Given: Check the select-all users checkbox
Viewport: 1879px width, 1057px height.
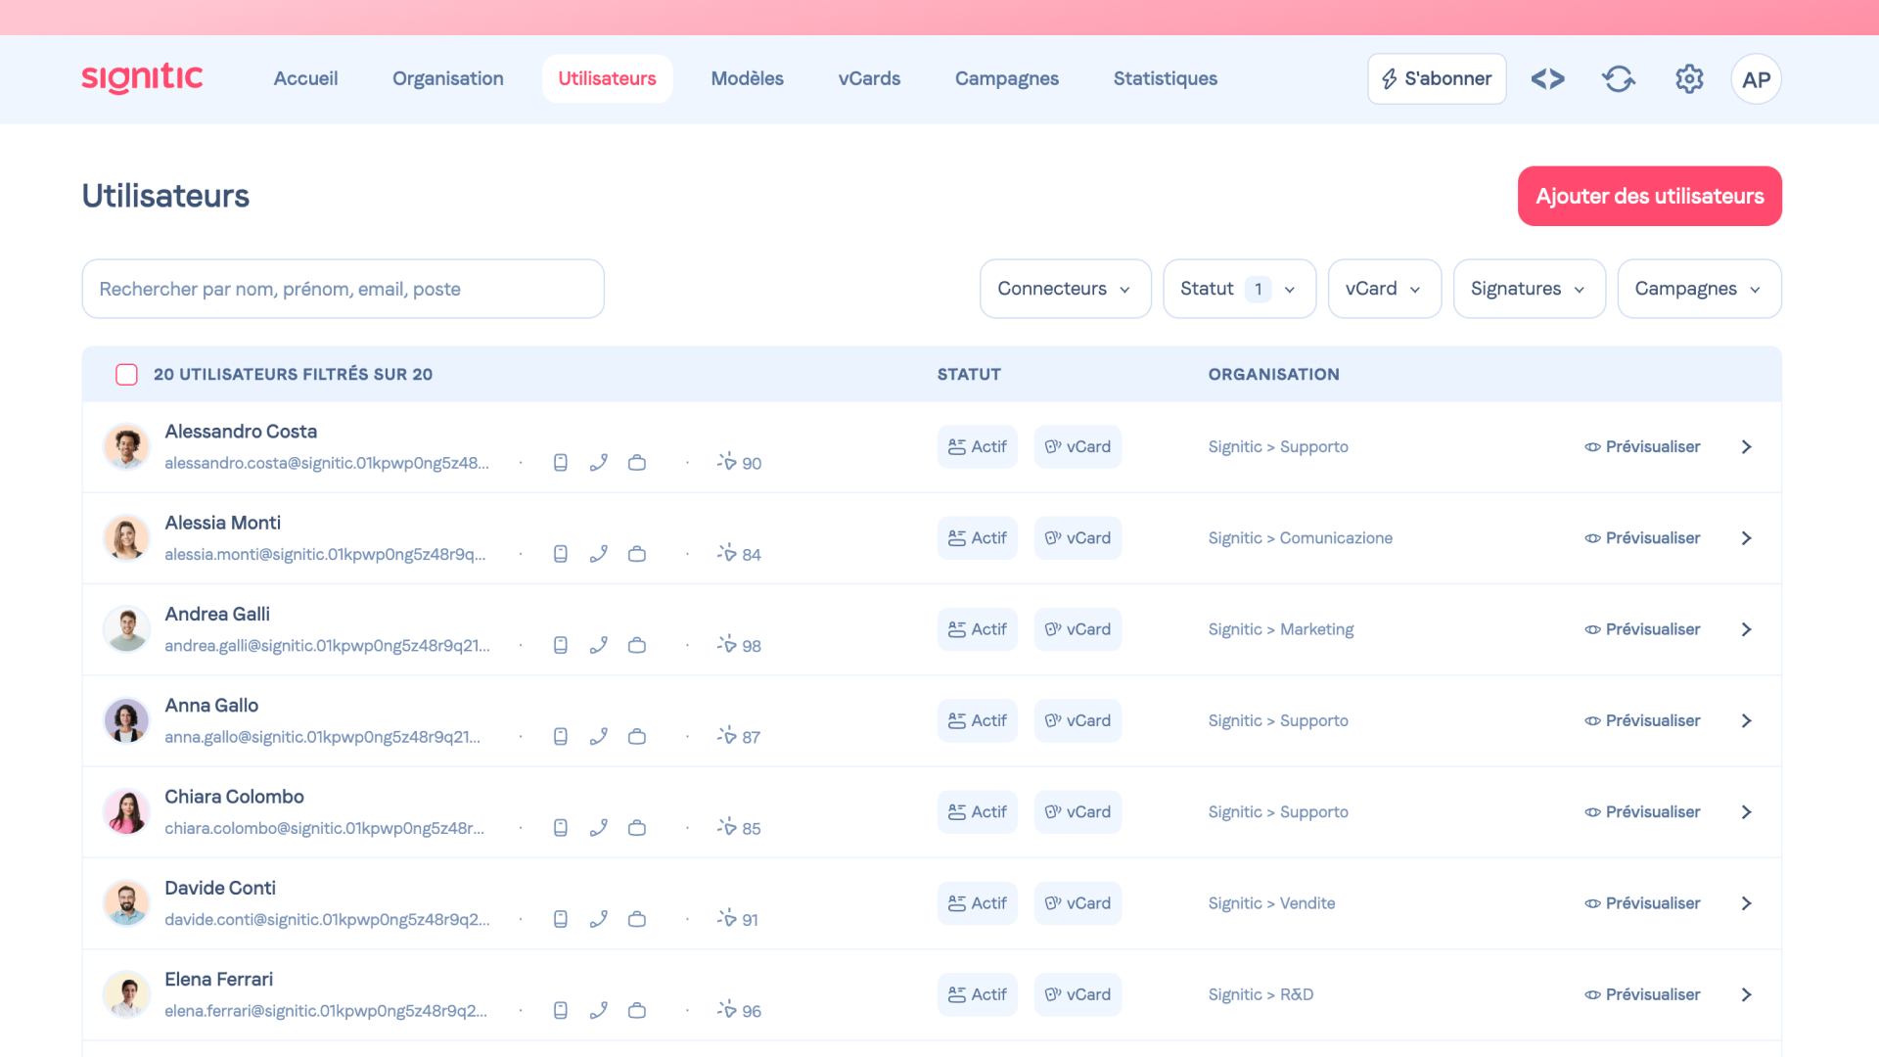Looking at the screenshot, I should tap(126, 375).
